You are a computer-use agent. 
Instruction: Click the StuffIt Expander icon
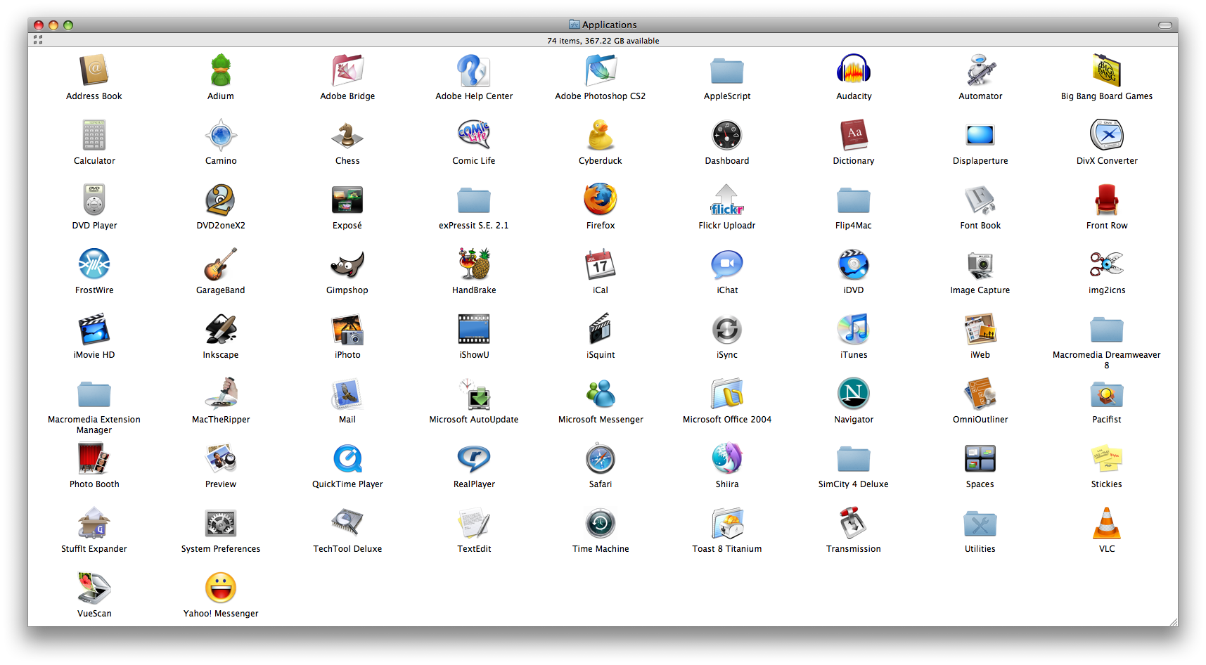[x=94, y=523]
